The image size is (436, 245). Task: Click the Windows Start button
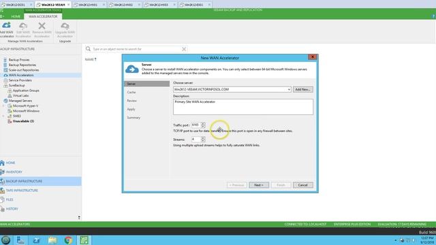pos(5,240)
